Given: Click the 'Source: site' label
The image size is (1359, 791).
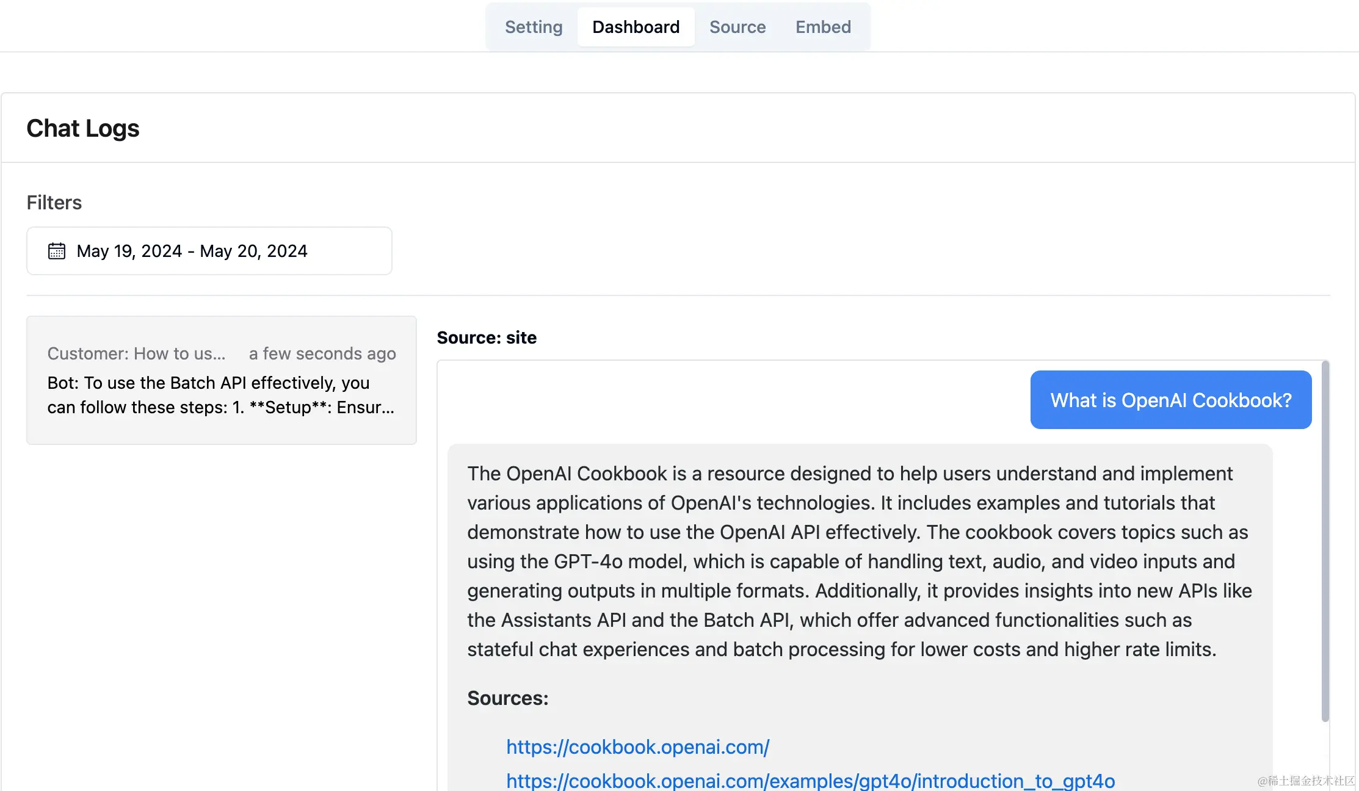Looking at the screenshot, I should 487,338.
